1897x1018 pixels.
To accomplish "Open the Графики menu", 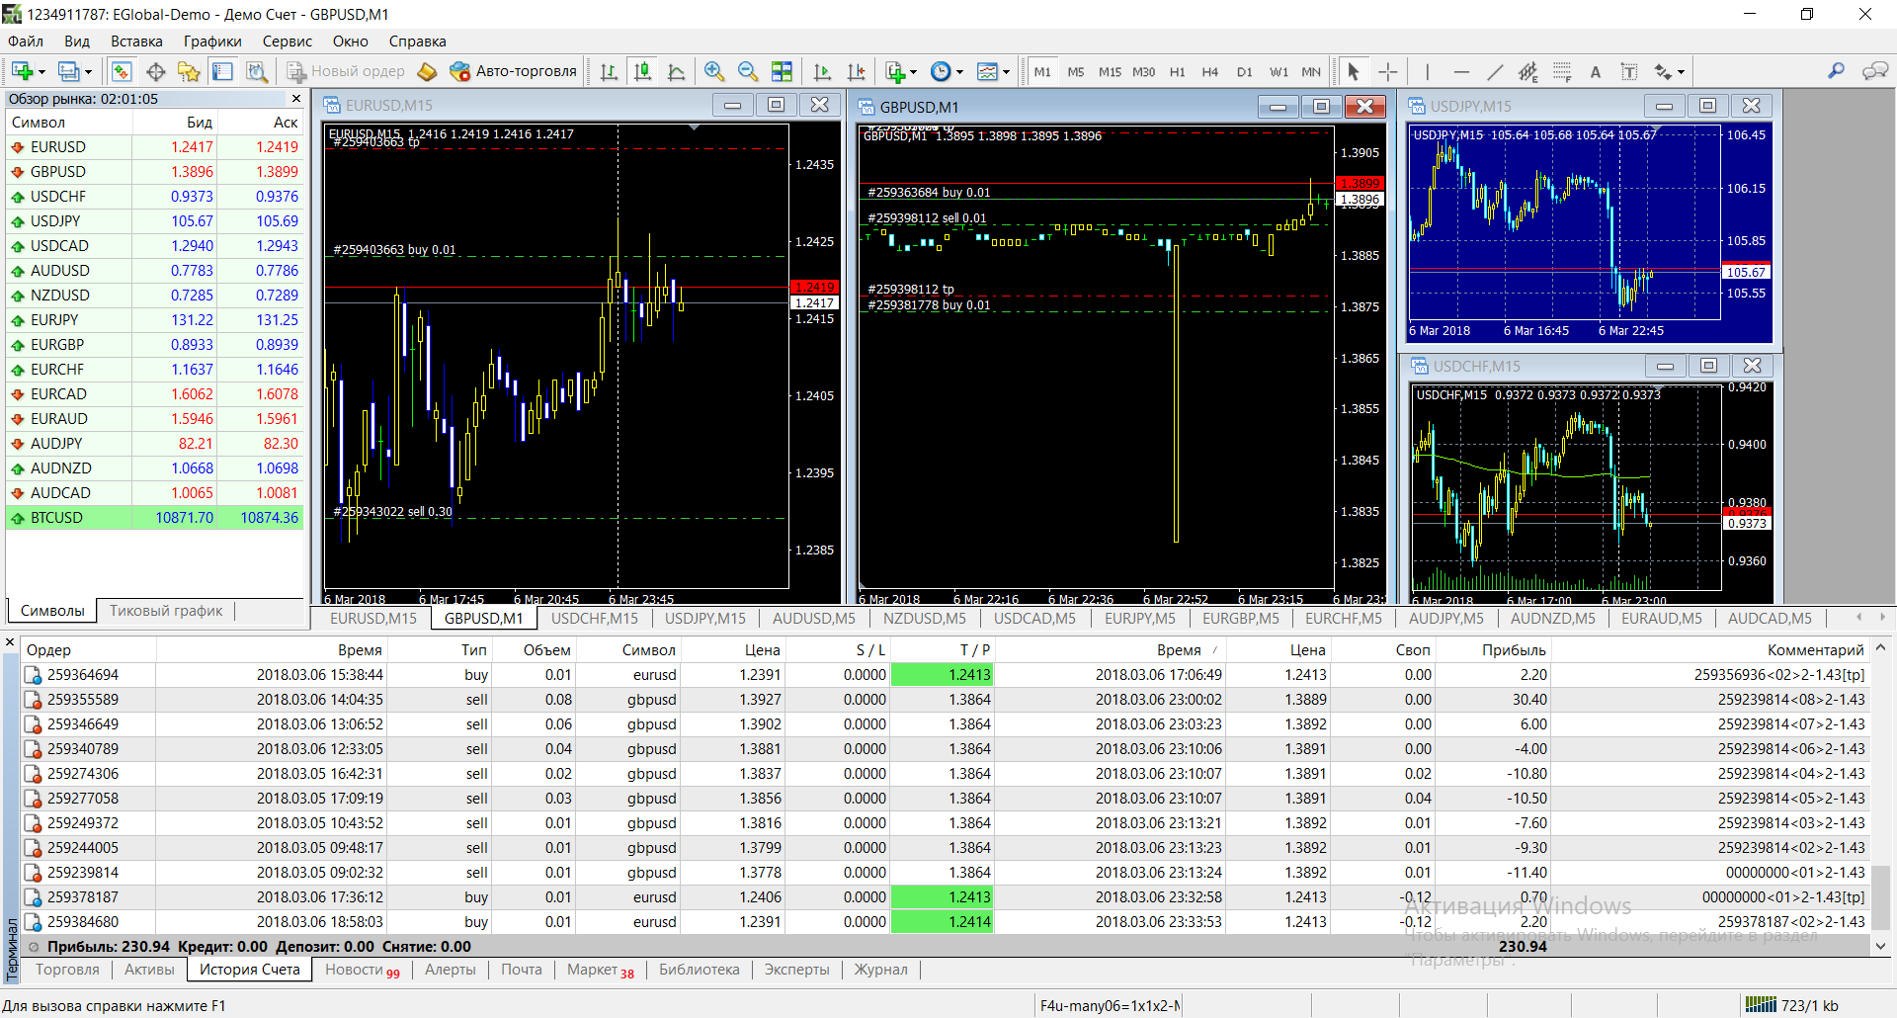I will coord(212,42).
